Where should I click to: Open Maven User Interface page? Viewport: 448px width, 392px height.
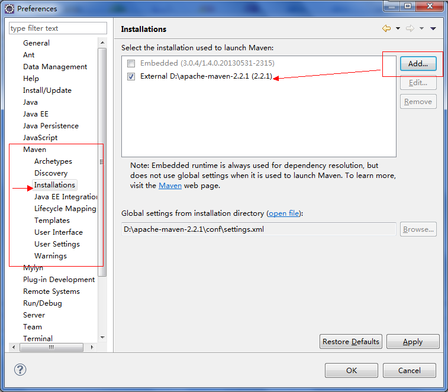[59, 232]
